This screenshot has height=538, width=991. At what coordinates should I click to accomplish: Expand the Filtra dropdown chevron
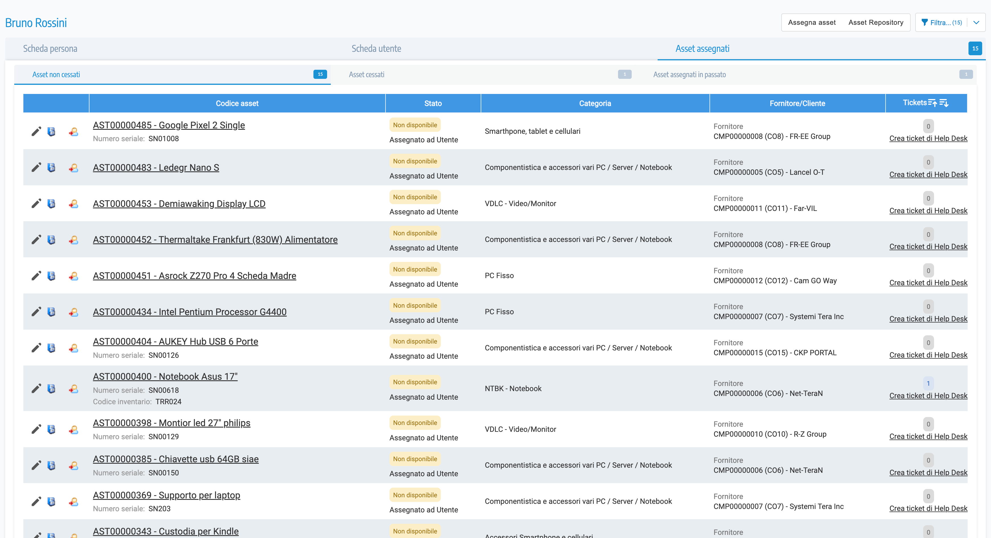pos(976,23)
